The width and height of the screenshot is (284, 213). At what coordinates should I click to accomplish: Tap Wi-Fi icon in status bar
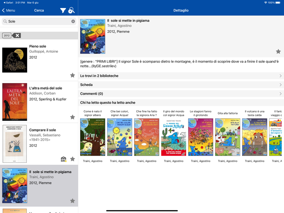265,3
